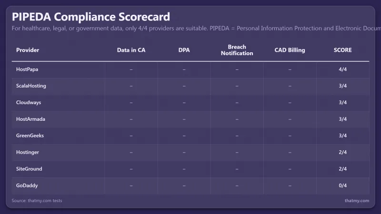This screenshot has width=381, height=214.
Task: Click the HostArmada provider name
Action: (x=30, y=119)
